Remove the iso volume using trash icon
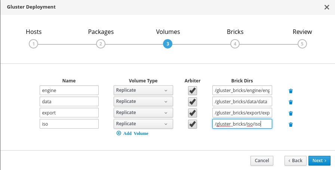Viewport: 335px width, 170px height. pos(291,125)
